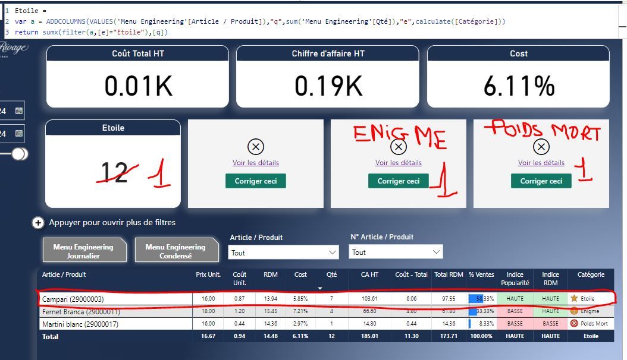The image size is (627, 360).
Task: Sort by CA HT column header
Action: [369, 274]
